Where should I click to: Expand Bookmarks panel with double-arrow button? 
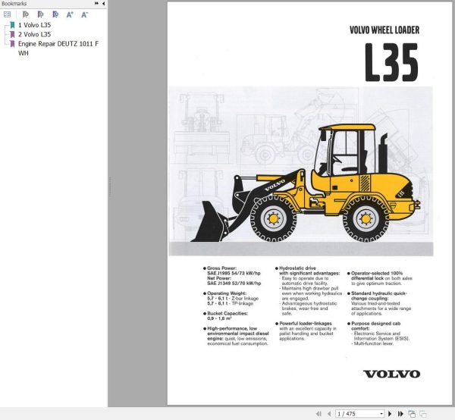[x=96, y=4]
